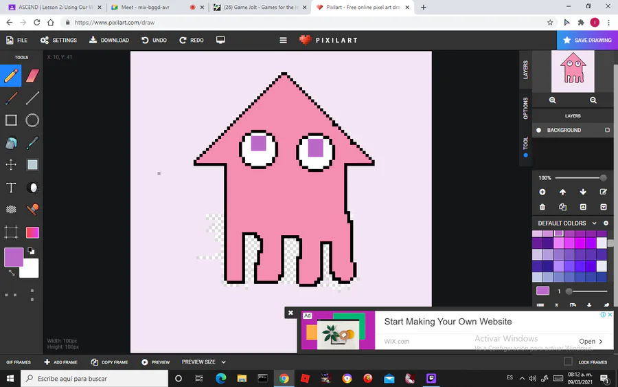The image size is (618, 387).
Task: Reset to default black and white colors
Action: (31, 251)
